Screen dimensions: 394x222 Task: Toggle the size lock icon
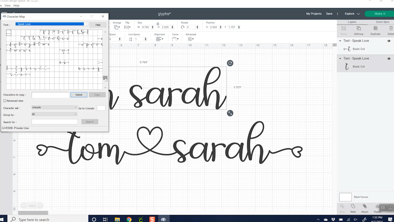(x=158, y=24)
